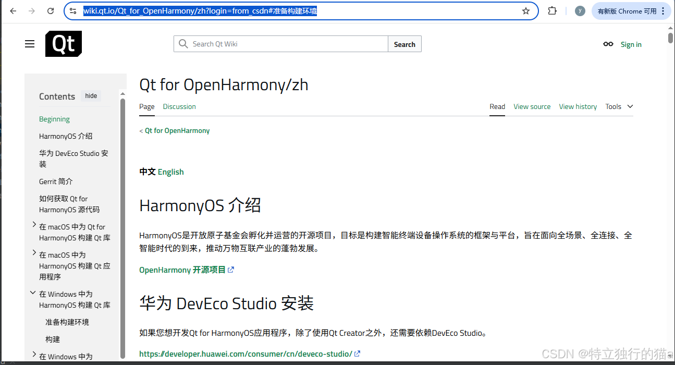Click the glasses appearance icon

(608, 44)
